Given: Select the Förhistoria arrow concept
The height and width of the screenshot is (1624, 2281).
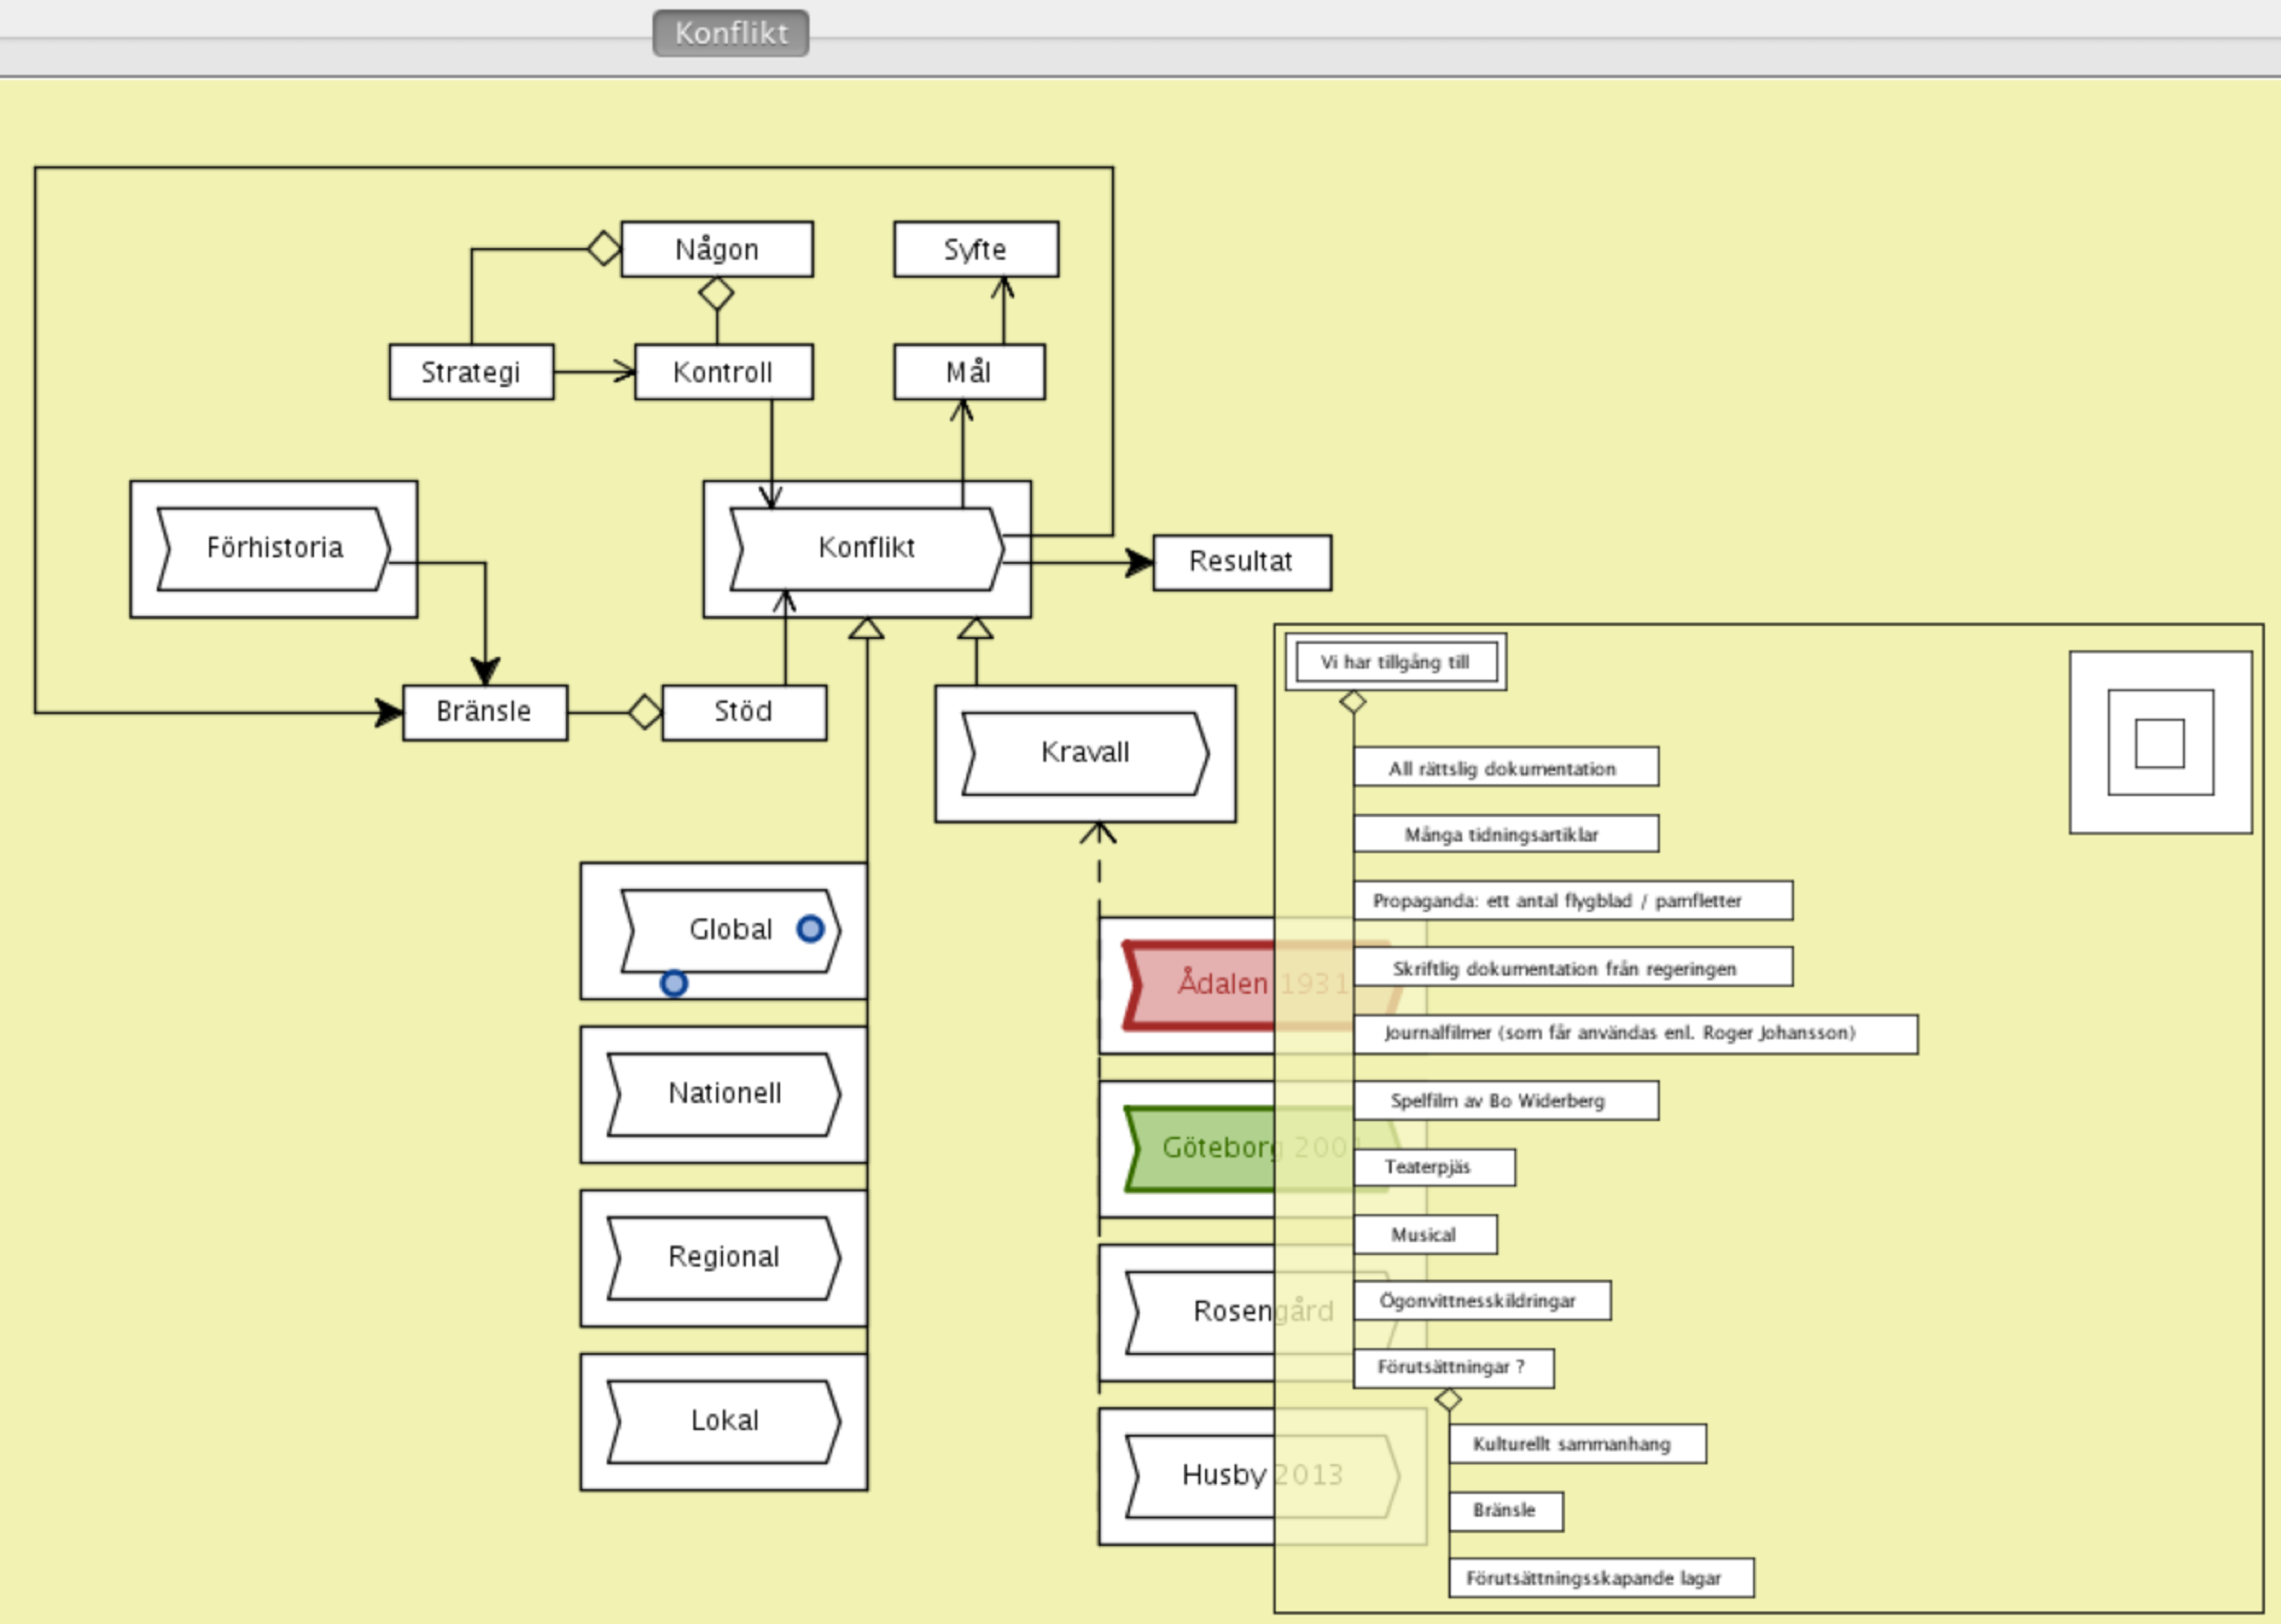Looking at the screenshot, I should point(273,548).
